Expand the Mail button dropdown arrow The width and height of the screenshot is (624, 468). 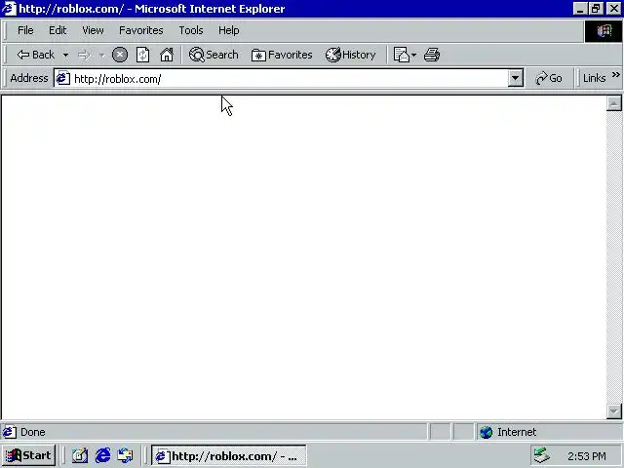coord(413,55)
